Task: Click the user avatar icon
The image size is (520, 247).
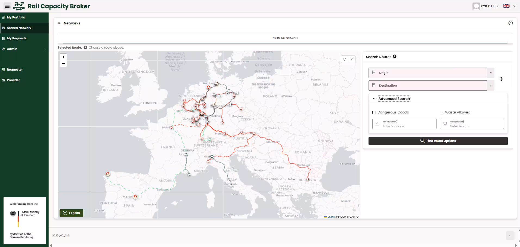Action: point(476,6)
